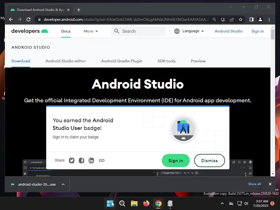Click the browser forward arrow
The image size is (280, 210).
[20, 19]
